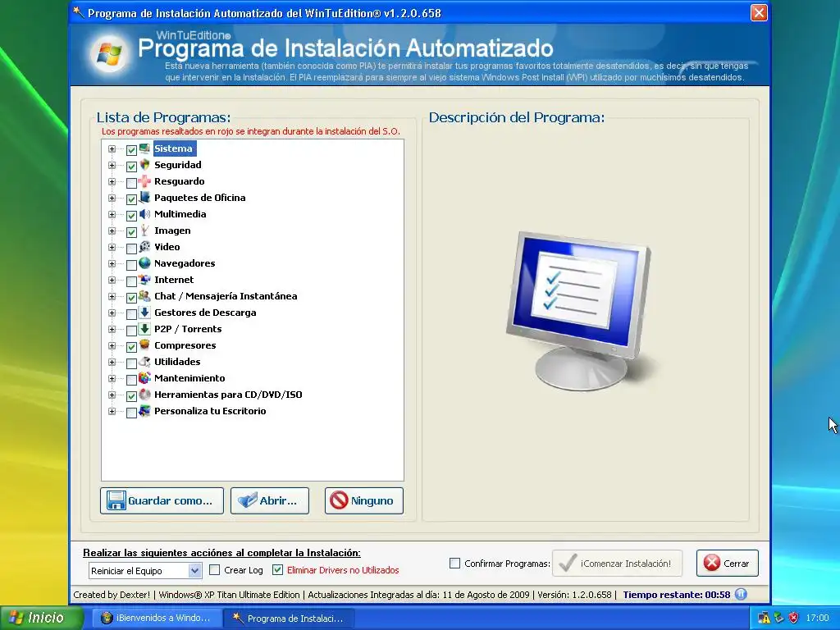Image resolution: width=840 pixels, height=630 pixels.
Task: Uncheck the Seguridad checkbox
Action: pos(131,166)
